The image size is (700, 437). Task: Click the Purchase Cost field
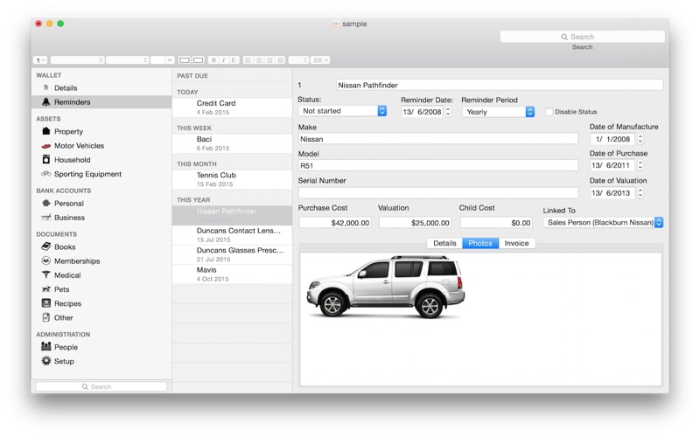(x=335, y=223)
